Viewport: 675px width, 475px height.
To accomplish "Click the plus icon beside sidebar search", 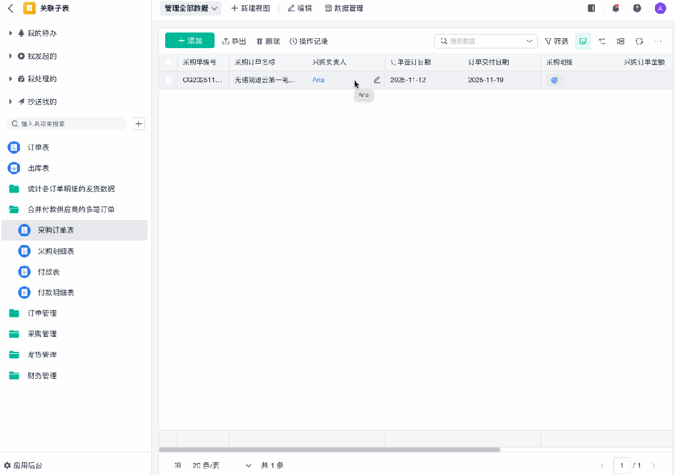I will click(139, 124).
